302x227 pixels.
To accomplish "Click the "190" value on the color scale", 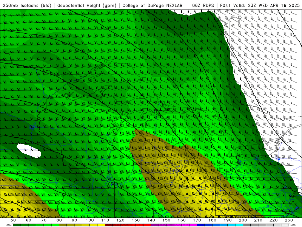I will click(228, 220).
